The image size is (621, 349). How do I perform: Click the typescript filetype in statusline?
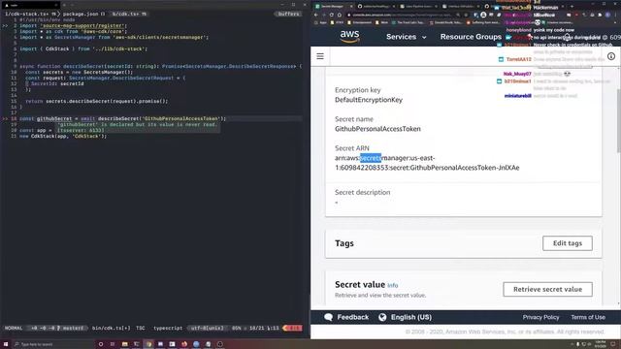pos(168,328)
